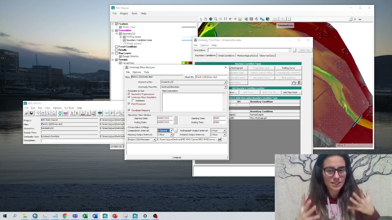
Task: Click the Short ID input field
Action: (211, 77)
